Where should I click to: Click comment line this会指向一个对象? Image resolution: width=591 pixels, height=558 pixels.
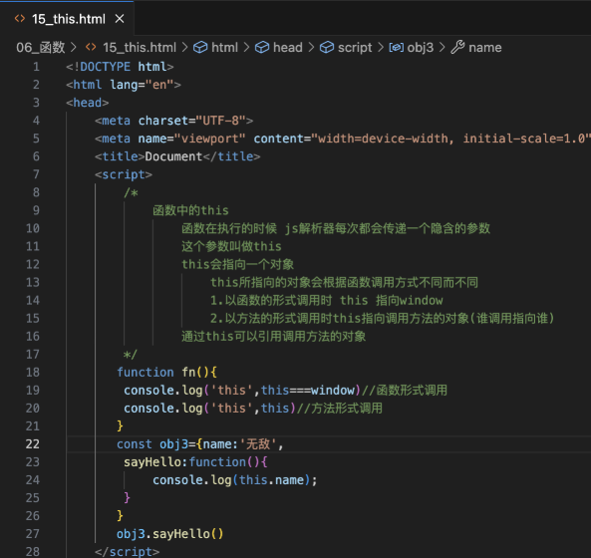click(237, 264)
